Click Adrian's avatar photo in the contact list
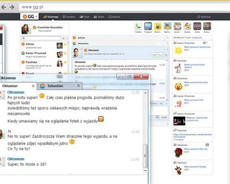230x184 pixels. (x=60, y=46)
